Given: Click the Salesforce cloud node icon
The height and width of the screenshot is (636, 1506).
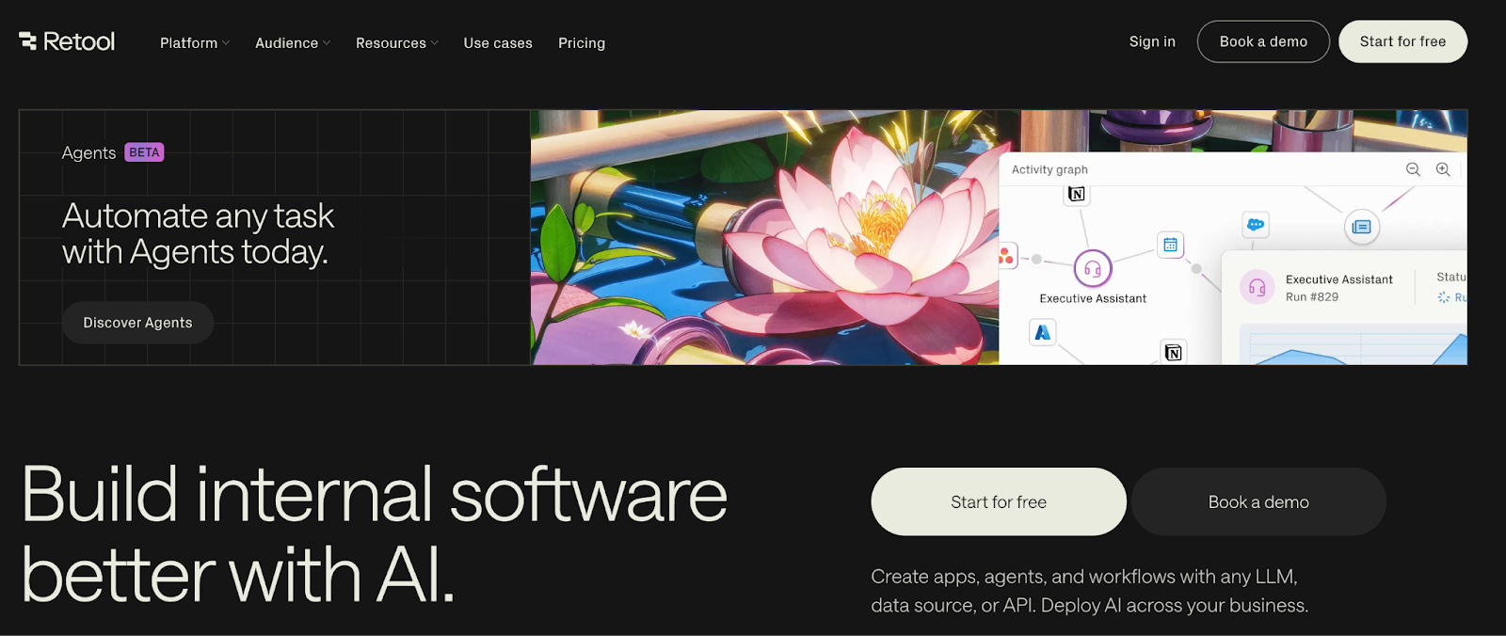Looking at the screenshot, I should pyautogui.click(x=1255, y=225).
